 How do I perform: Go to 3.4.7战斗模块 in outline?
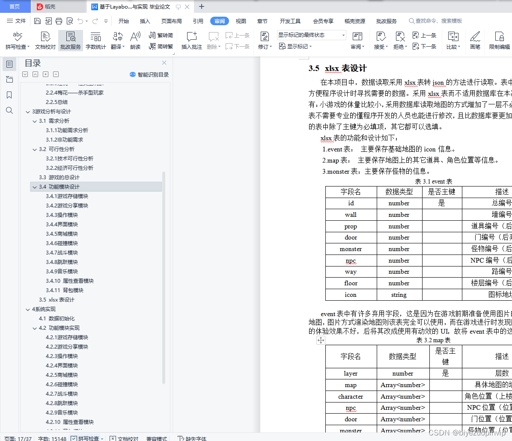tap(62, 253)
